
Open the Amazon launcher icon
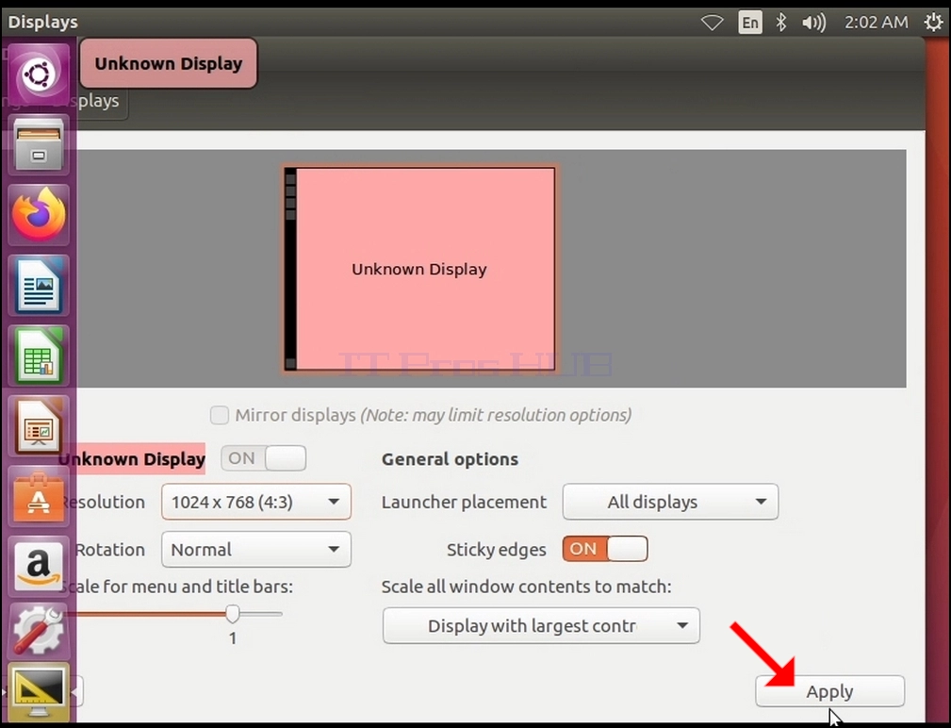point(39,567)
